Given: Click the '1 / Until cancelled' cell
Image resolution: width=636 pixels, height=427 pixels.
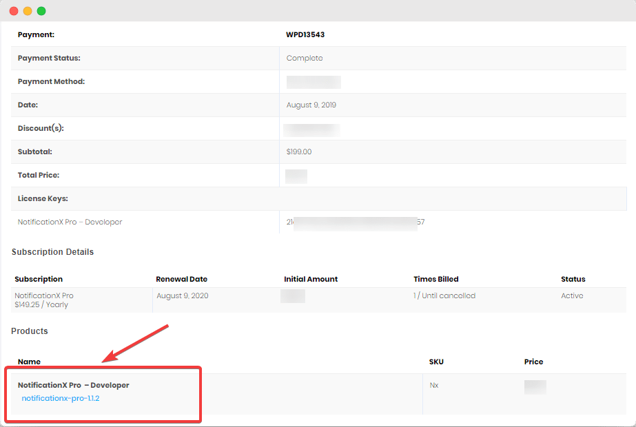Looking at the screenshot, I should tap(444, 296).
